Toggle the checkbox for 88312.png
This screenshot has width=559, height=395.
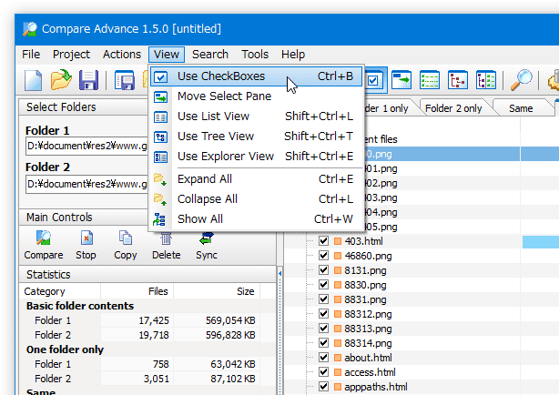(x=323, y=314)
